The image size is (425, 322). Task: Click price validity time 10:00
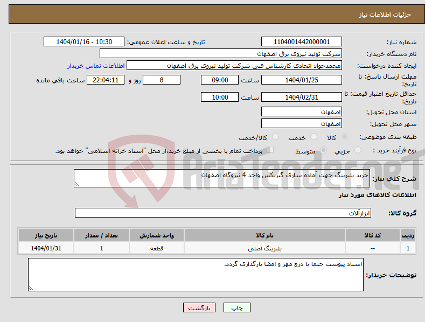tap(220, 97)
